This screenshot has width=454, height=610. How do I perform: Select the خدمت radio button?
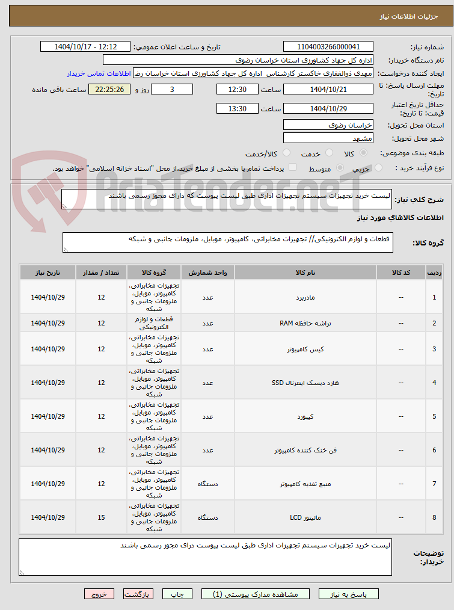click(329, 153)
